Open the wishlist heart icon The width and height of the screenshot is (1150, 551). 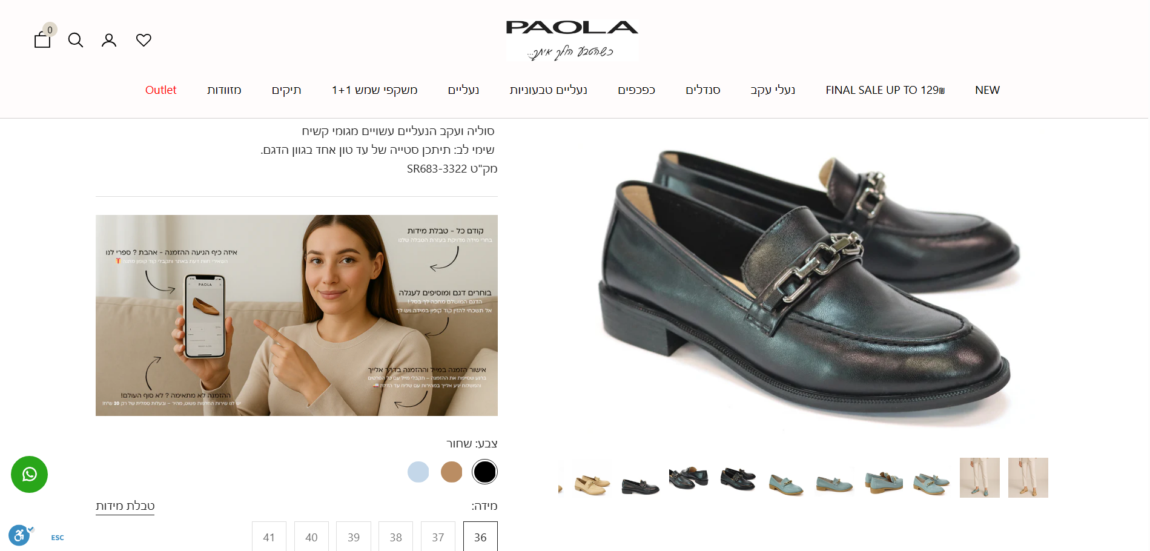(x=144, y=40)
